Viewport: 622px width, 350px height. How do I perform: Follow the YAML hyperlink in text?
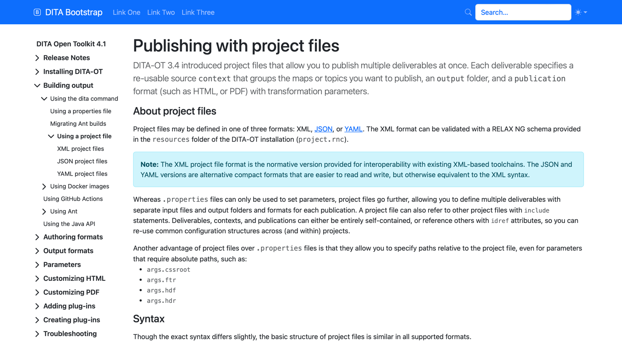pyautogui.click(x=353, y=129)
